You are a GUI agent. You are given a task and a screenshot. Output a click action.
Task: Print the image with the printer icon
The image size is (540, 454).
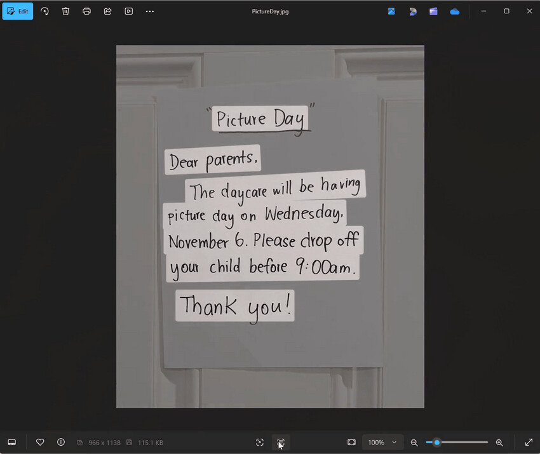coord(86,11)
